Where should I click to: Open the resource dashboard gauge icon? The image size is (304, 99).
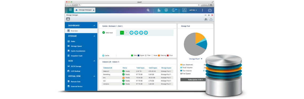click(x=210, y=10)
